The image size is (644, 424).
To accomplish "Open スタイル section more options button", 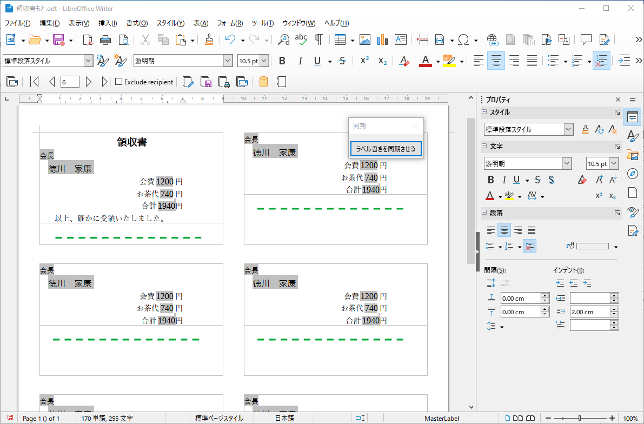I will coord(617,112).
